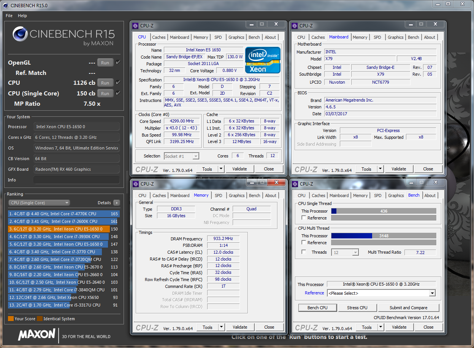474x348 pixels.
Task: Select ranking row Intel Core i5-3317U CPU
Action: pos(64,305)
